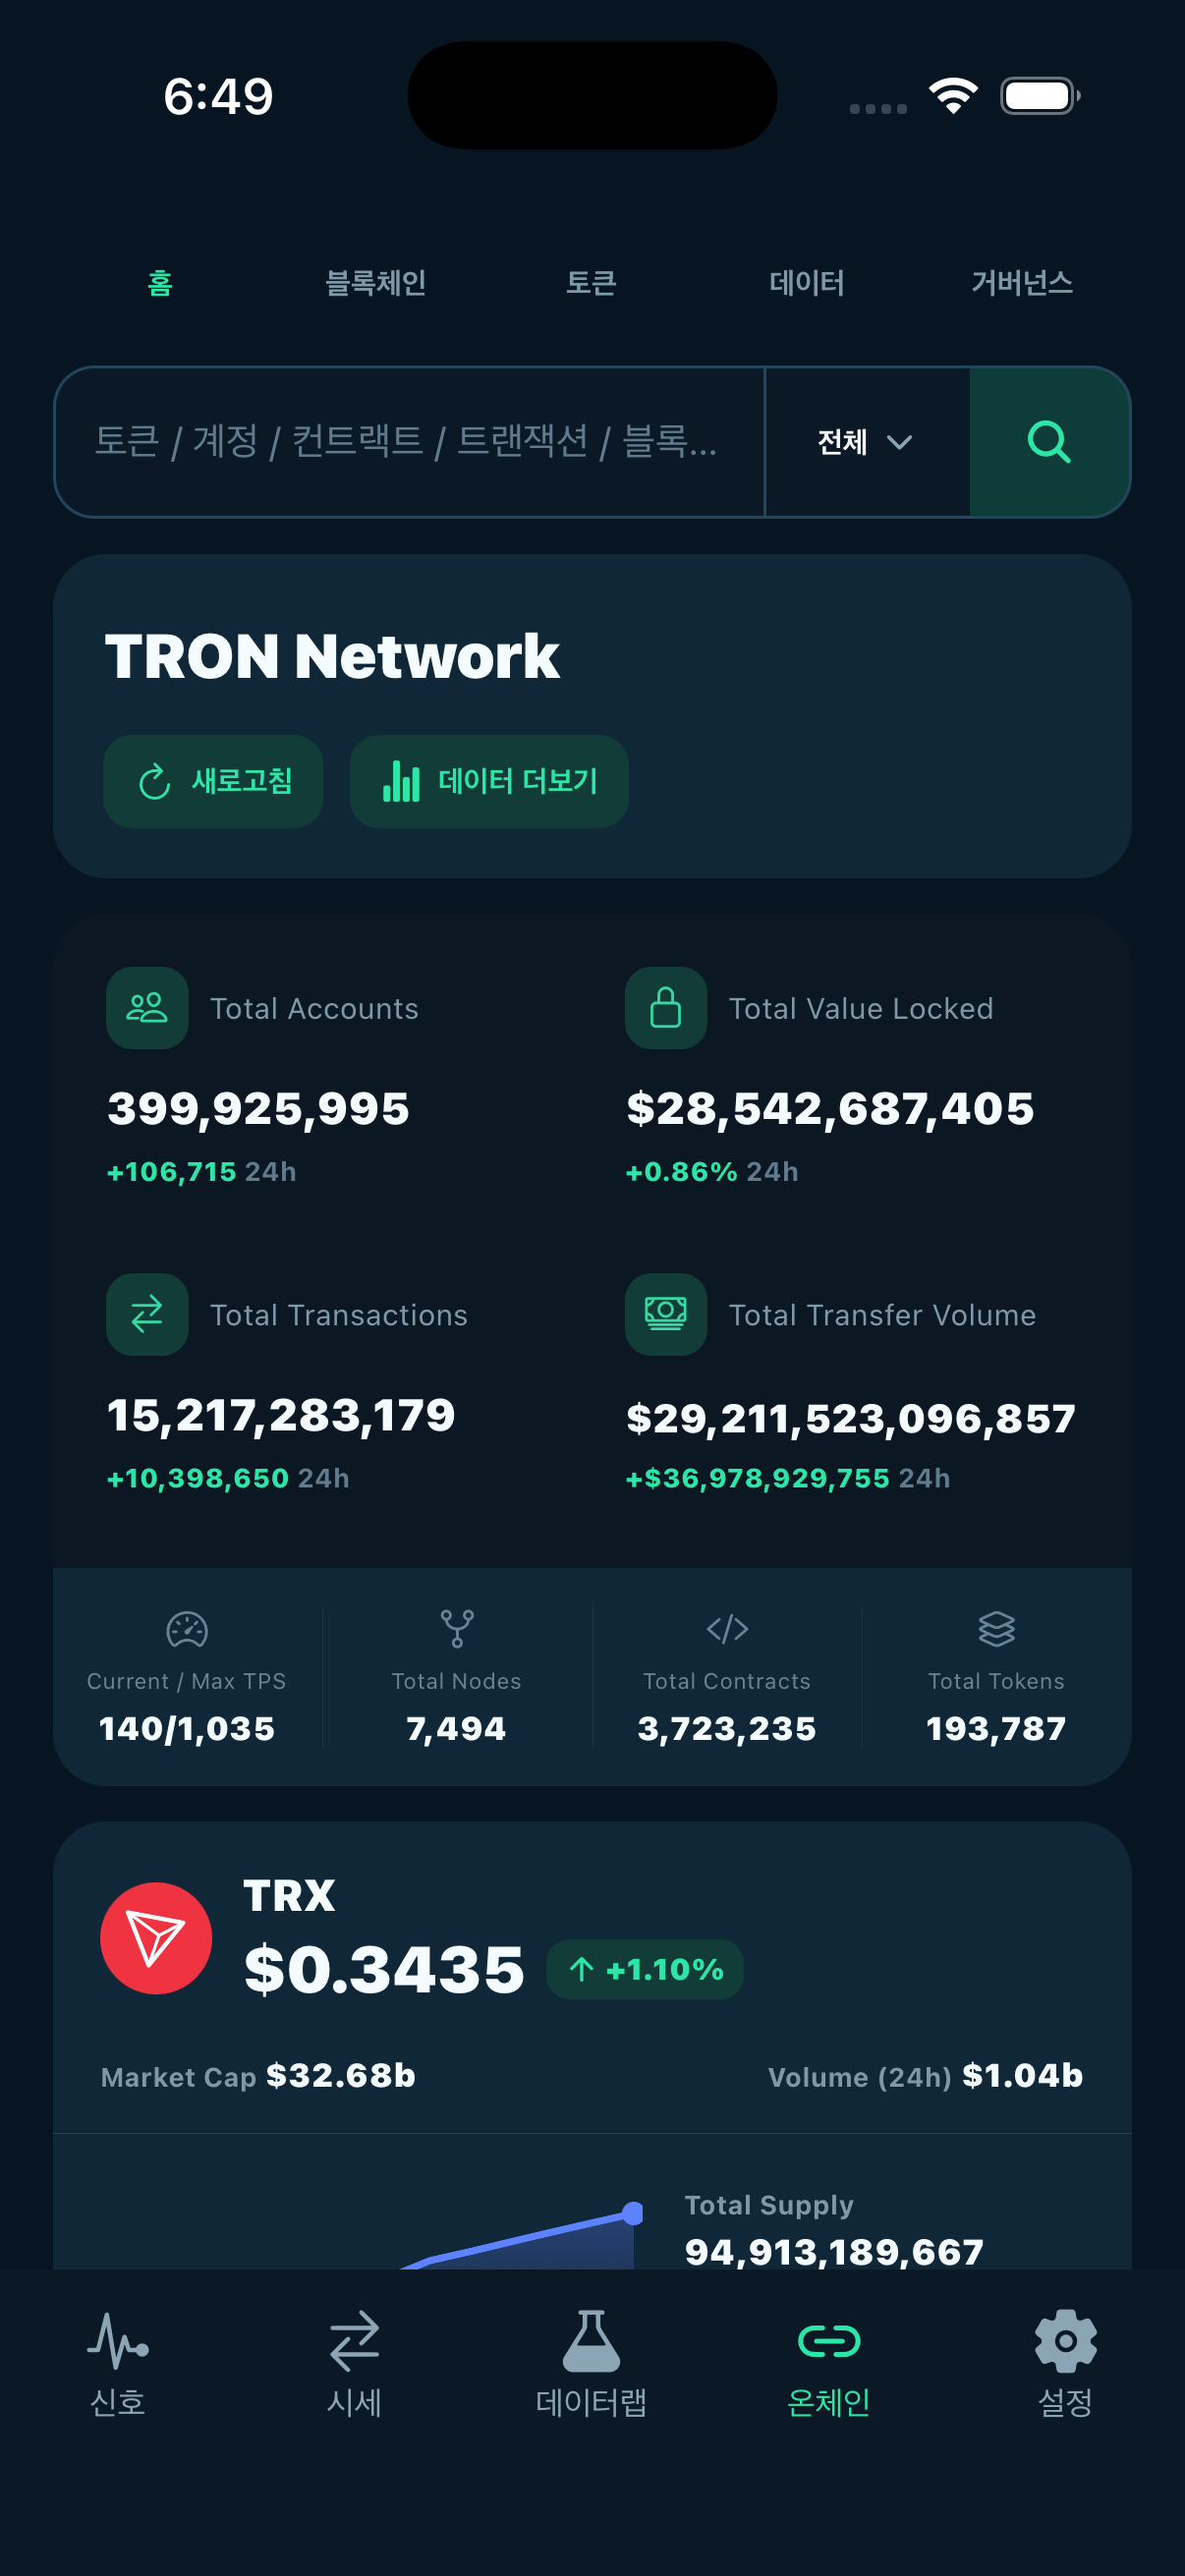Tap the Total Tokens layers icon
Screen dimensions: 1185x2576
[x=997, y=1629]
